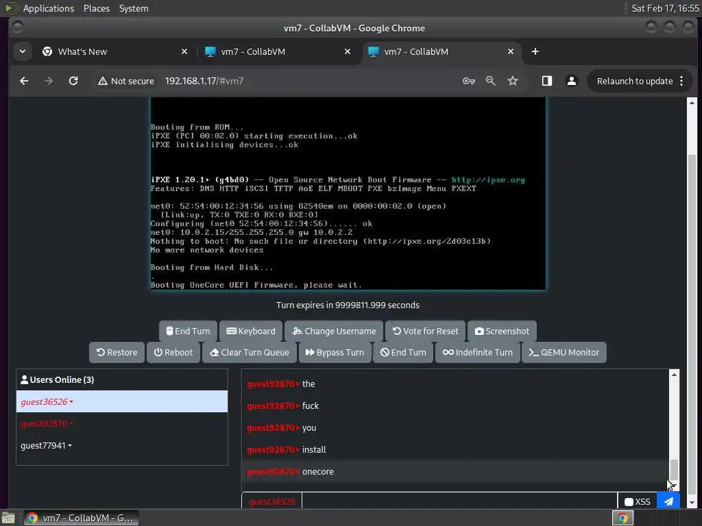Screen dimensions: 702x526
Task: Toggle the XSS checkbox
Action: click(629, 502)
